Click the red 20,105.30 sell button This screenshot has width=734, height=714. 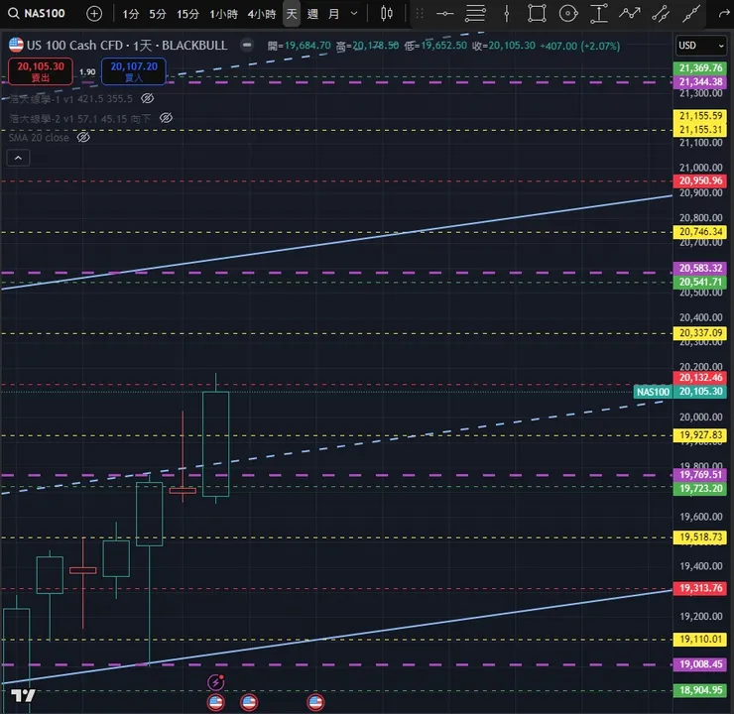(41, 71)
